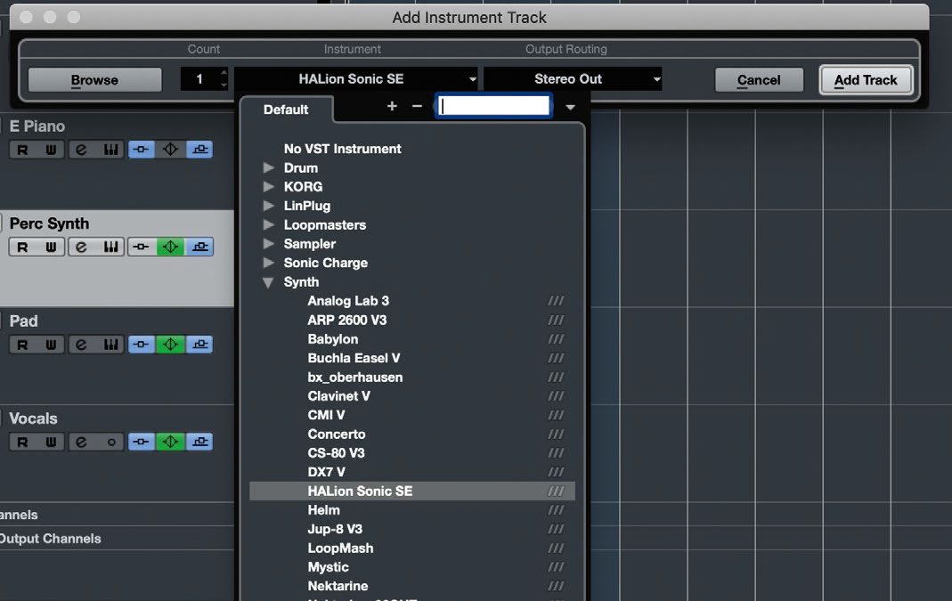Expand the LinPlug instrument category
Image resolution: width=952 pixels, height=601 pixels.
(268, 206)
